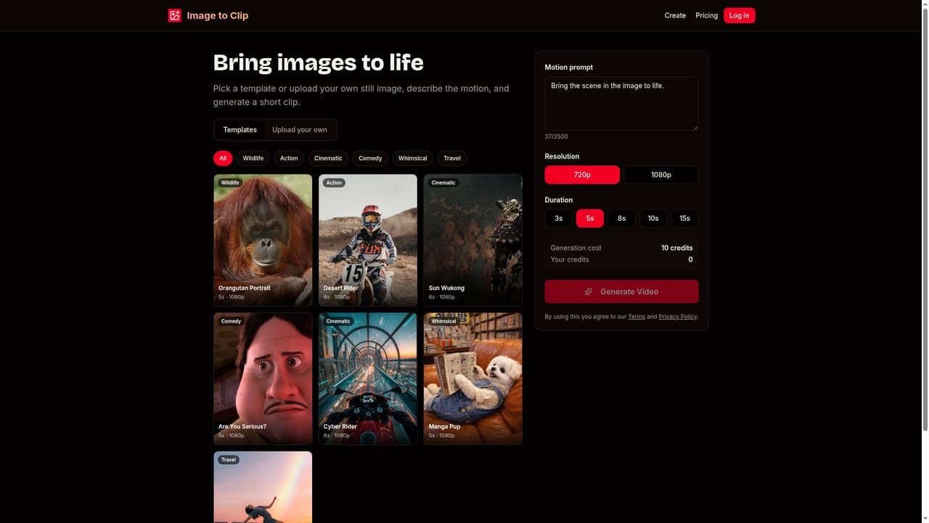Click the '37/2500' character counter

coord(557,137)
